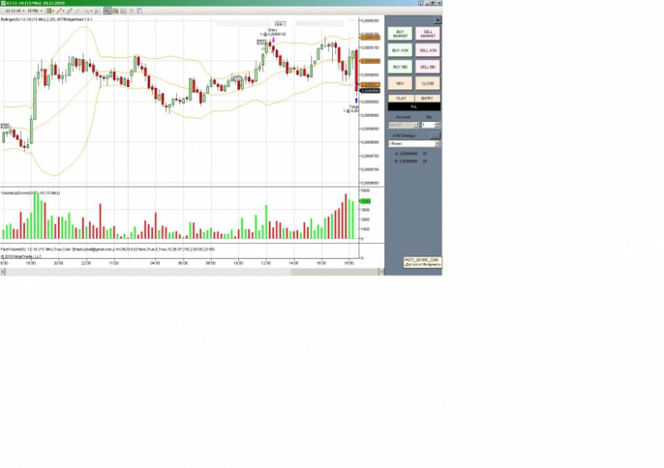This screenshot has height=468, width=664.
Task: Click the SELL MARKET button
Action: pyautogui.click(x=427, y=34)
